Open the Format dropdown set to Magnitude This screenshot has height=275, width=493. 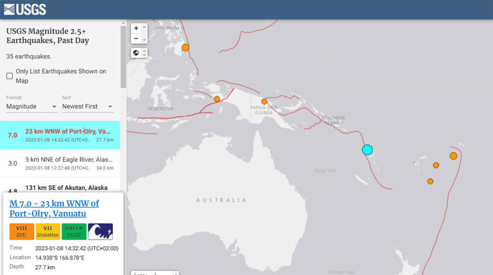click(32, 107)
